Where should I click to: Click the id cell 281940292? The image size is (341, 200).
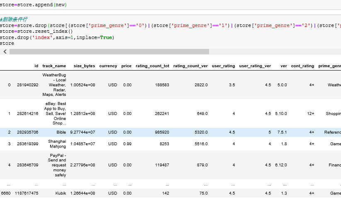[28, 85]
